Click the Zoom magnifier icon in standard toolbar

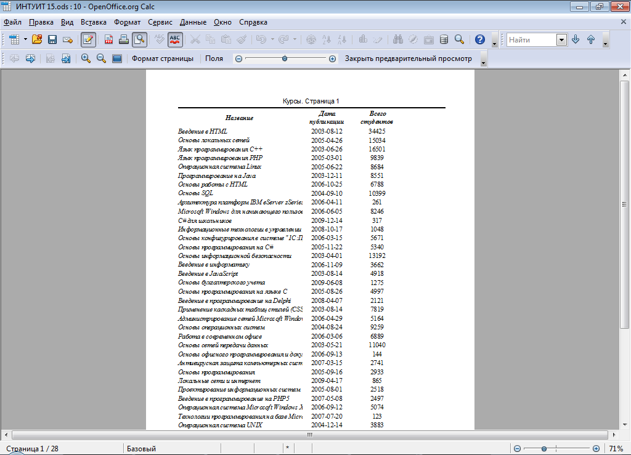pos(459,39)
